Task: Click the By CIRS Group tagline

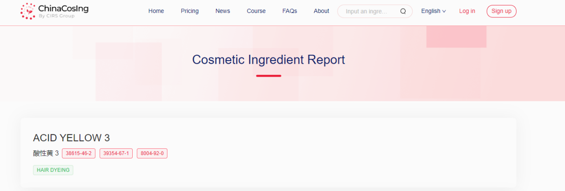Action: pyautogui.click(x=57, y=16)
